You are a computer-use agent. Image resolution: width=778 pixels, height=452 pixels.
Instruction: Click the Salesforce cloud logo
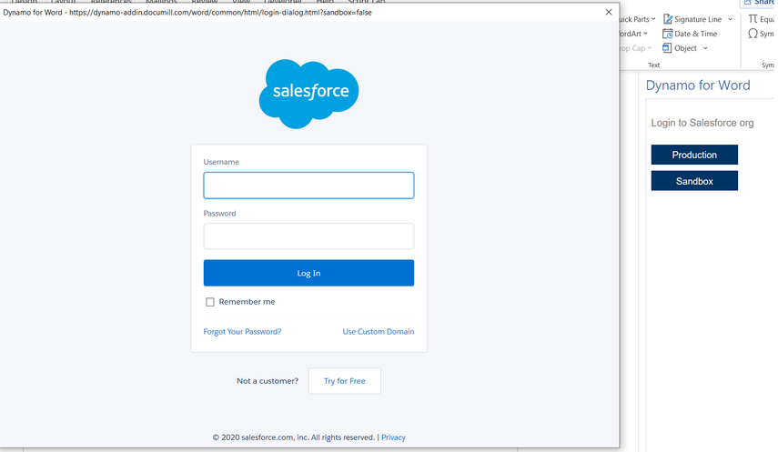308,93
